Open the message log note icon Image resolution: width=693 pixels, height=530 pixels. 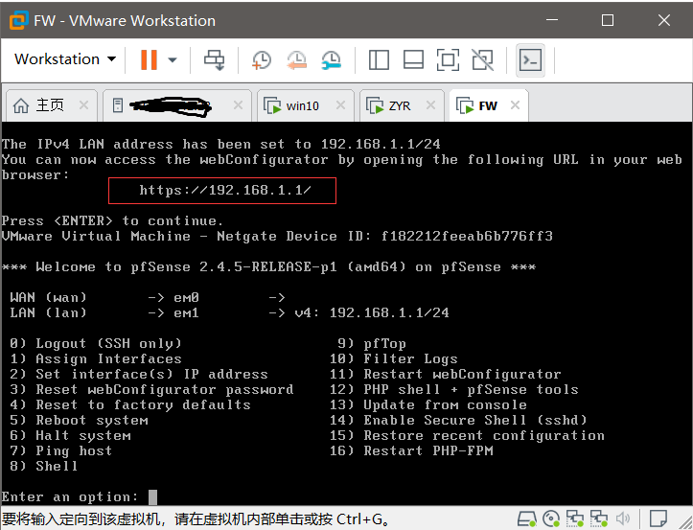pyautogui.click(x=658, y=518)
